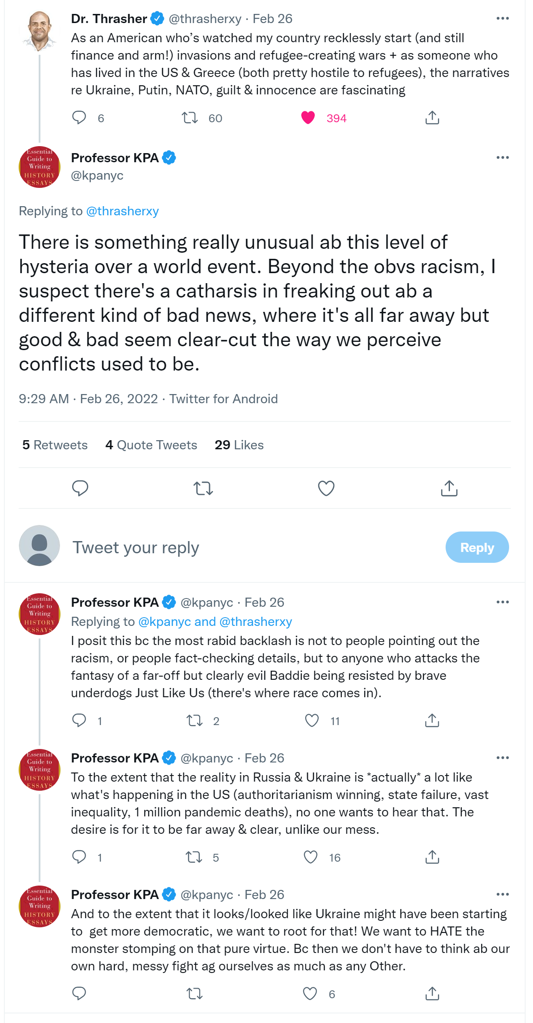Open more options on the main Professor KPA tweet

503,158
